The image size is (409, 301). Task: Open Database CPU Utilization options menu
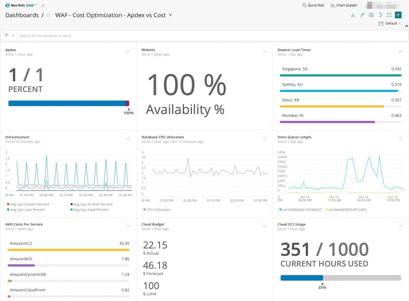coord(264,139)
